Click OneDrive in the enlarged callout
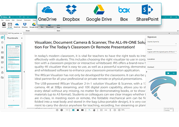Viewport: 179px width, 127px height. 47,14
